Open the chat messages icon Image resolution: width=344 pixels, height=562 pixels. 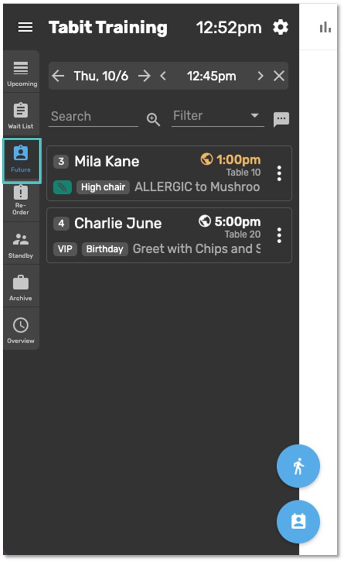281,119
